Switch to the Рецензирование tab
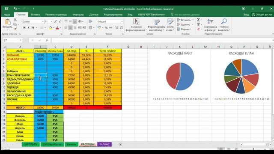Image resolution: width=274 pixels, height=154 pixels. tap(113, 15)
